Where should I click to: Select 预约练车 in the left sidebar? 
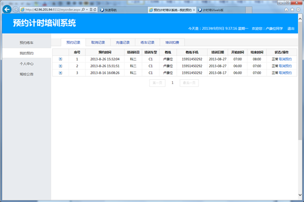point(27,42)
